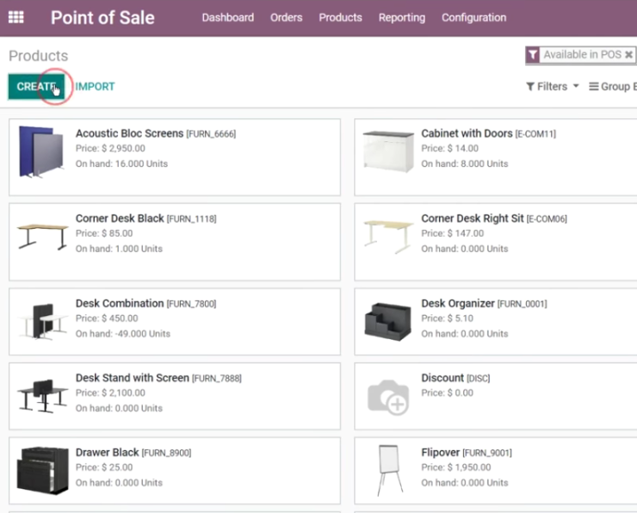Open the Filters dropdown

click(x=552, y=87)
